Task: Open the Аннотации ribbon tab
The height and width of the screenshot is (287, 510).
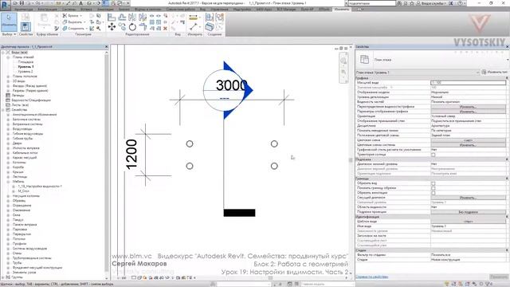Action: point(105,10)
